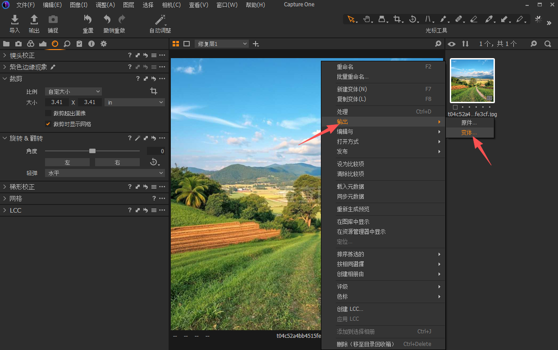The width and height of the screenshot is (558, 350).
Task: Expand the 紫色边缘现象 panel
Action: pyautogui.click(x=5, y=67)
